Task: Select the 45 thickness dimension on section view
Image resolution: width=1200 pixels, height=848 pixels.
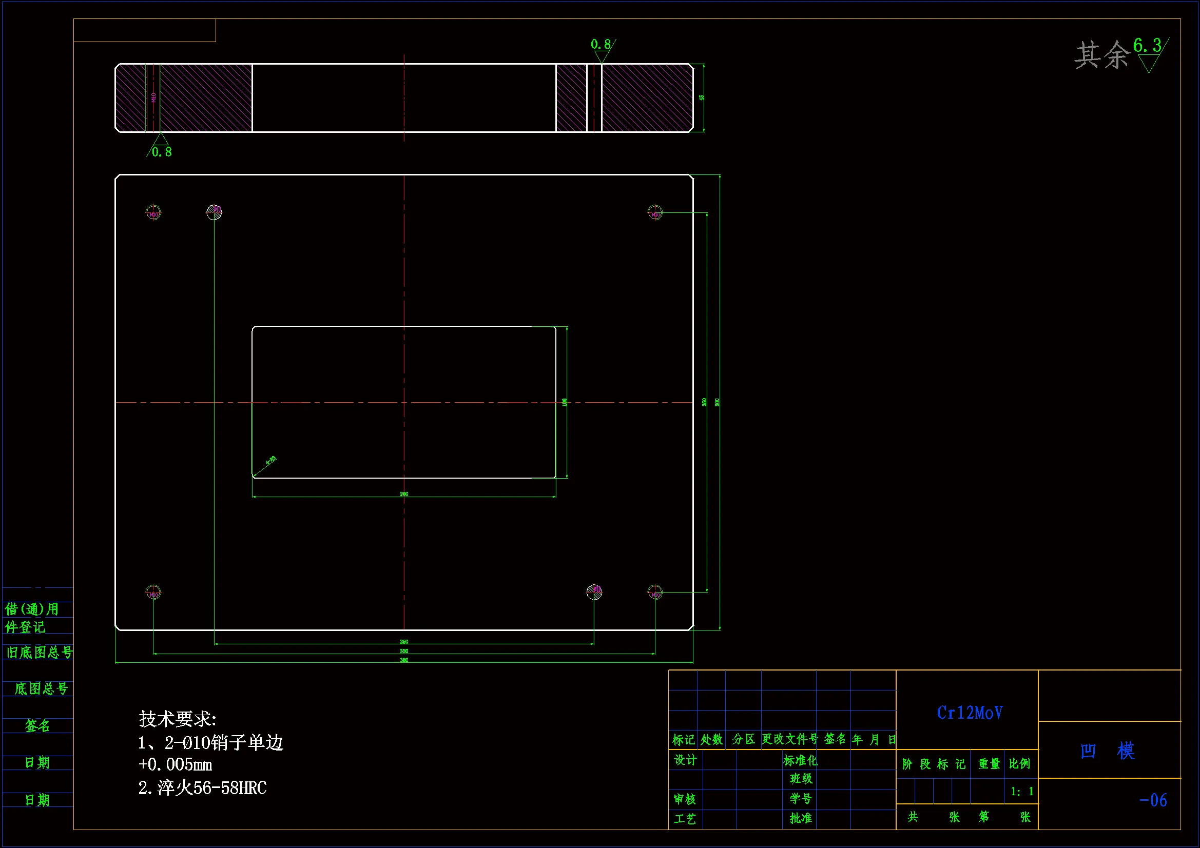Action: pos(702,97)
